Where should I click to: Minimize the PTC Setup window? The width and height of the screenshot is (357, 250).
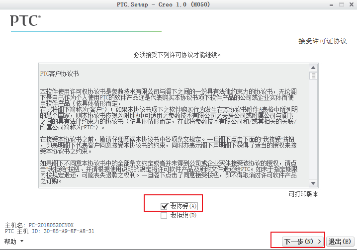pos(331,5)
